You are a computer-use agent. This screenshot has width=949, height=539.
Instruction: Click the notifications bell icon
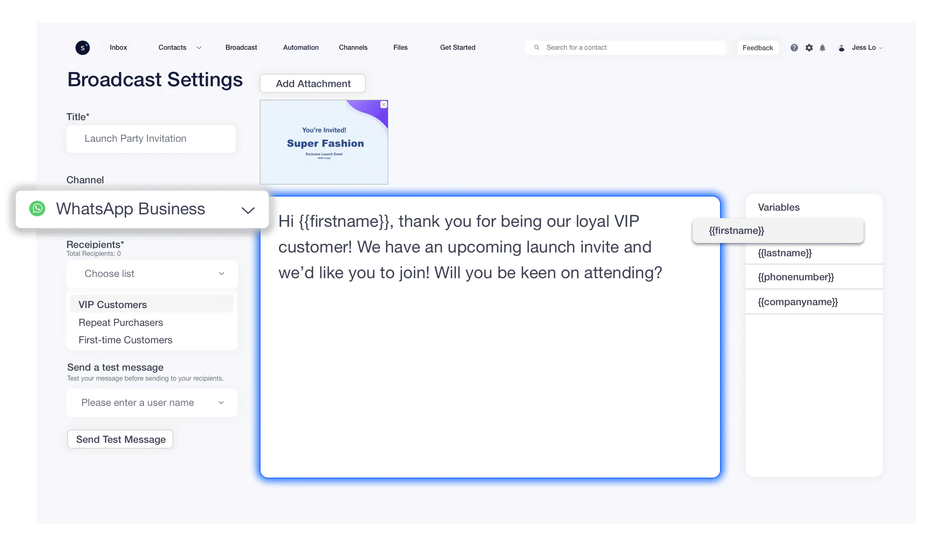click(822, 48)
